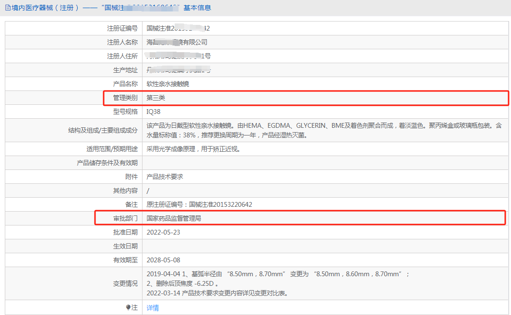
Task: Click the composition text starting 该产品为日戴型
Action: pos(324,130)
